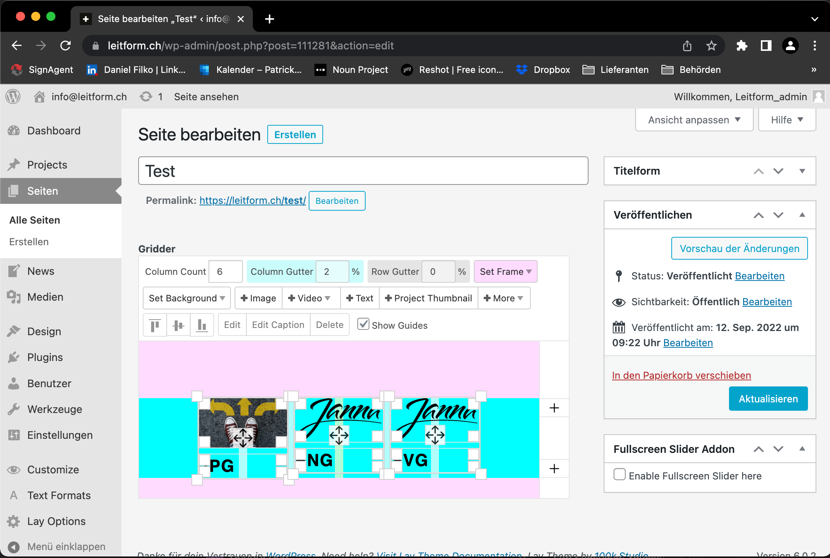Click In den Papierkorb verschieben link
The height and width of the screenshot is (558, 830).
click(x=681, y=375)
